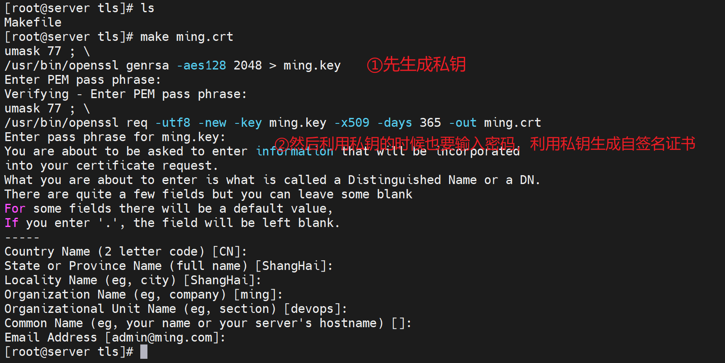Screen dimensions: 725x363
Task: Click the 'Distinguished Name' phrase
Action: coord(394,180)
